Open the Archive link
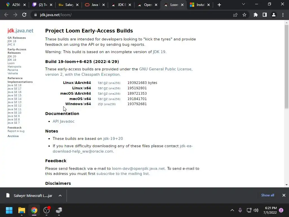 click(x=13, y=136)
